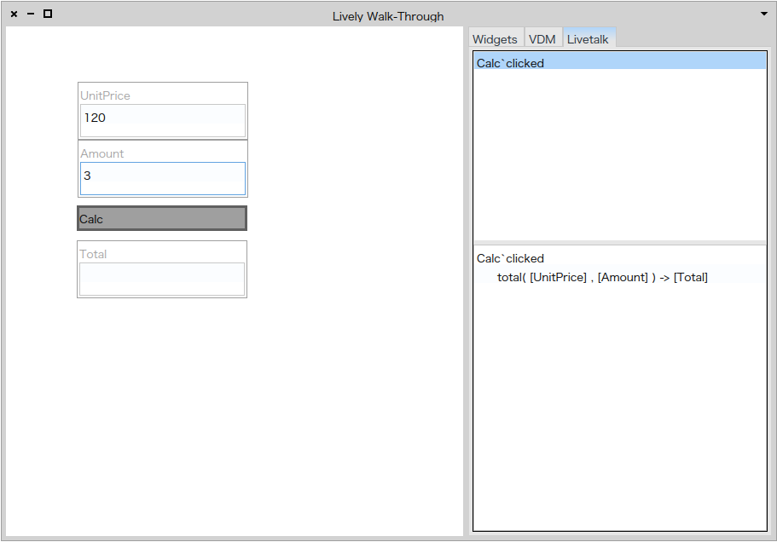This screenshot has height=542, width=777.
Task: Select the Livetalk tab
Action: click(589, 38)
